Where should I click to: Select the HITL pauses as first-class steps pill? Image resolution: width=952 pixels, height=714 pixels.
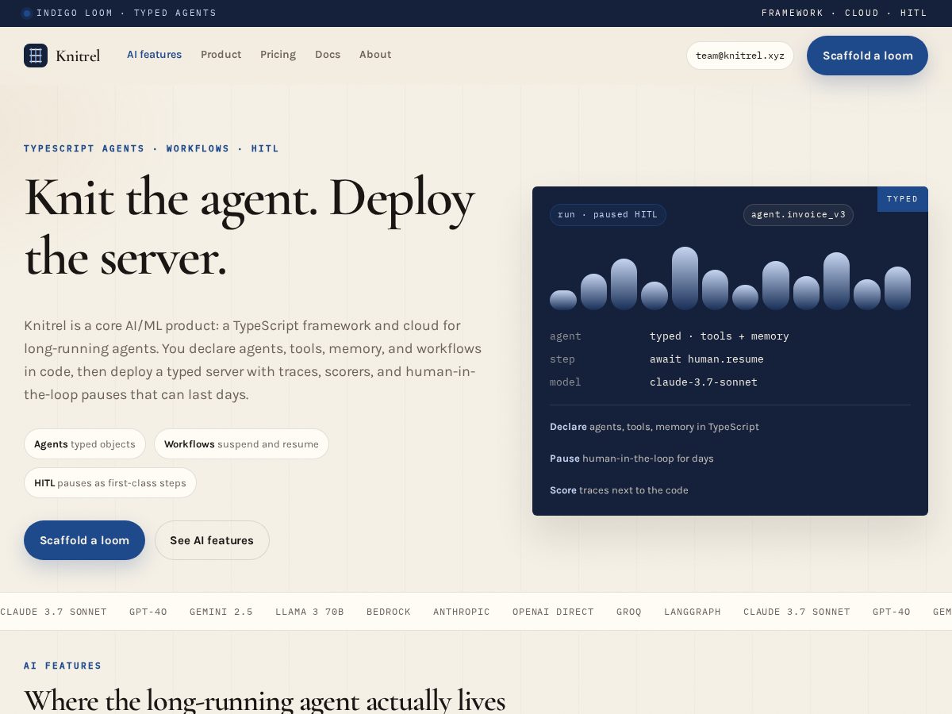pyautogui.click(x=110, y=483)
